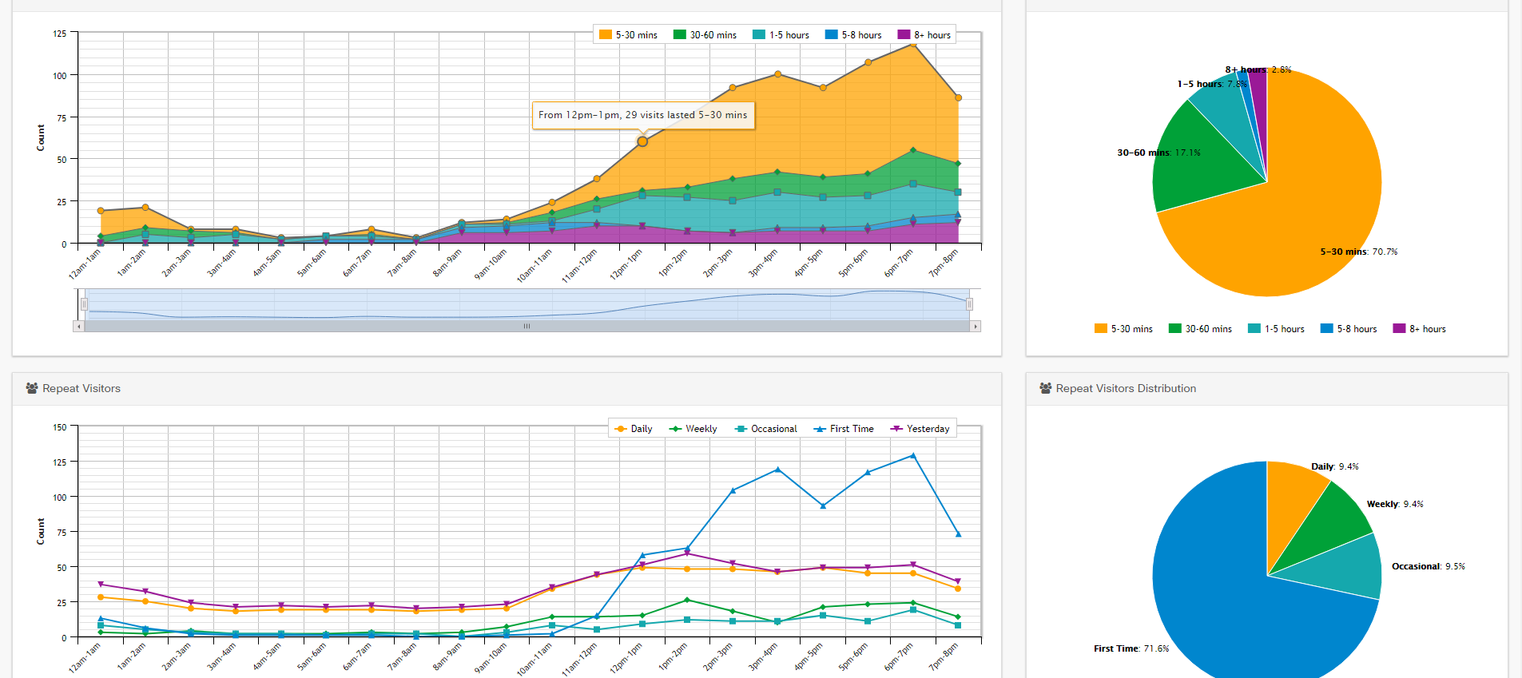The width and height of the screenshot is (1522, 678).
Task: Click the 12am-1am axis label on area chart
Action: [x=85, y=264]
